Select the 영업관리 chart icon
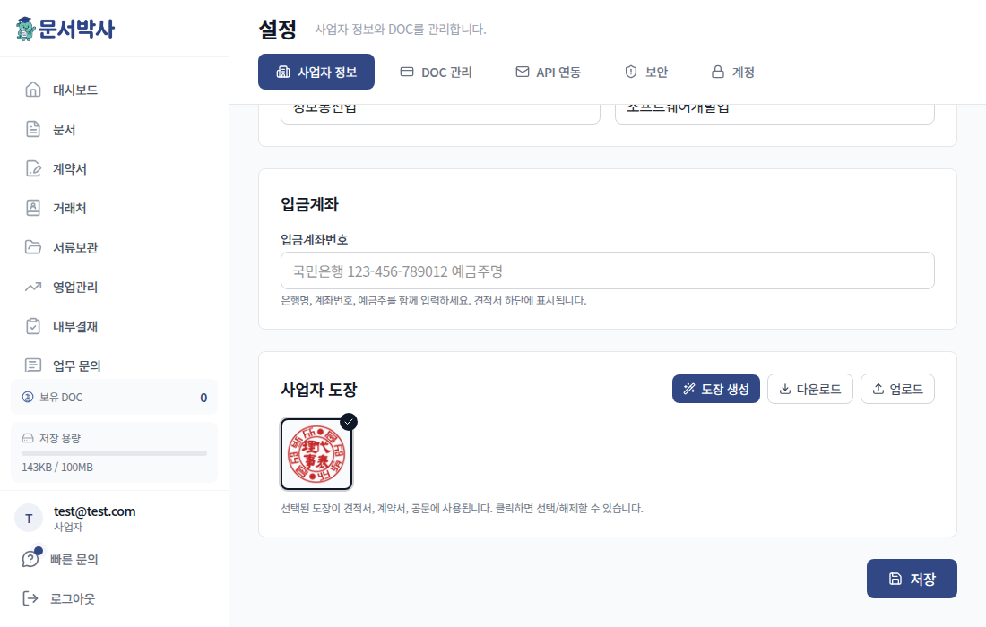The width and height of the screenshot is (986, 627). 31,286
